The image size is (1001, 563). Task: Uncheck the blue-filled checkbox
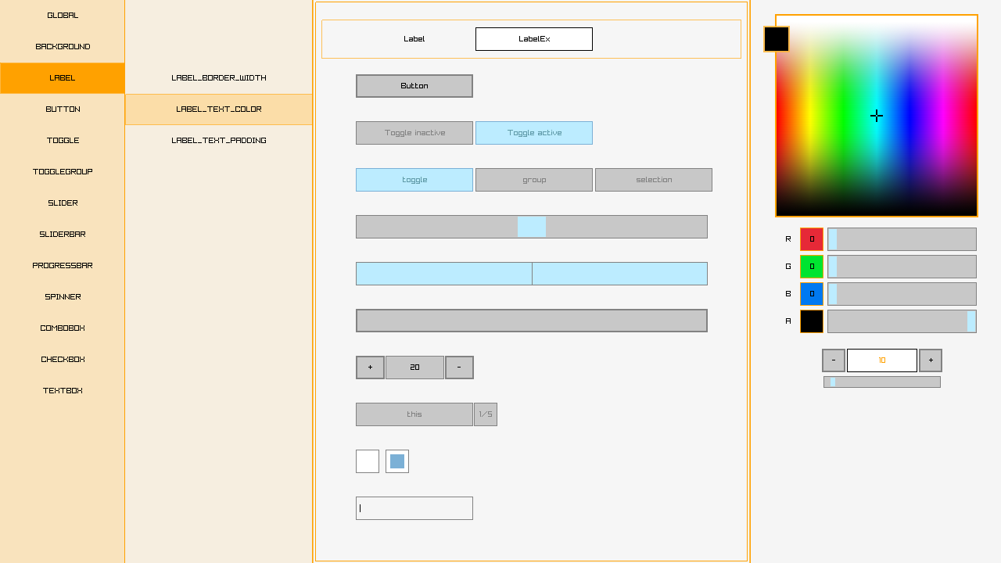[x=397, y=461]
